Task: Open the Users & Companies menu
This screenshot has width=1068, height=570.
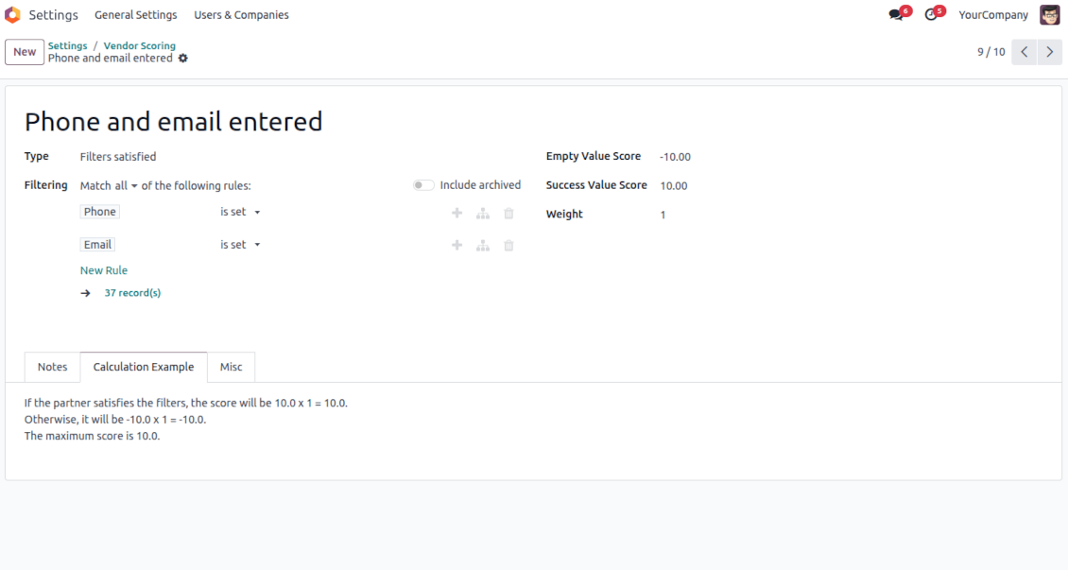Action: pos(241,15)
